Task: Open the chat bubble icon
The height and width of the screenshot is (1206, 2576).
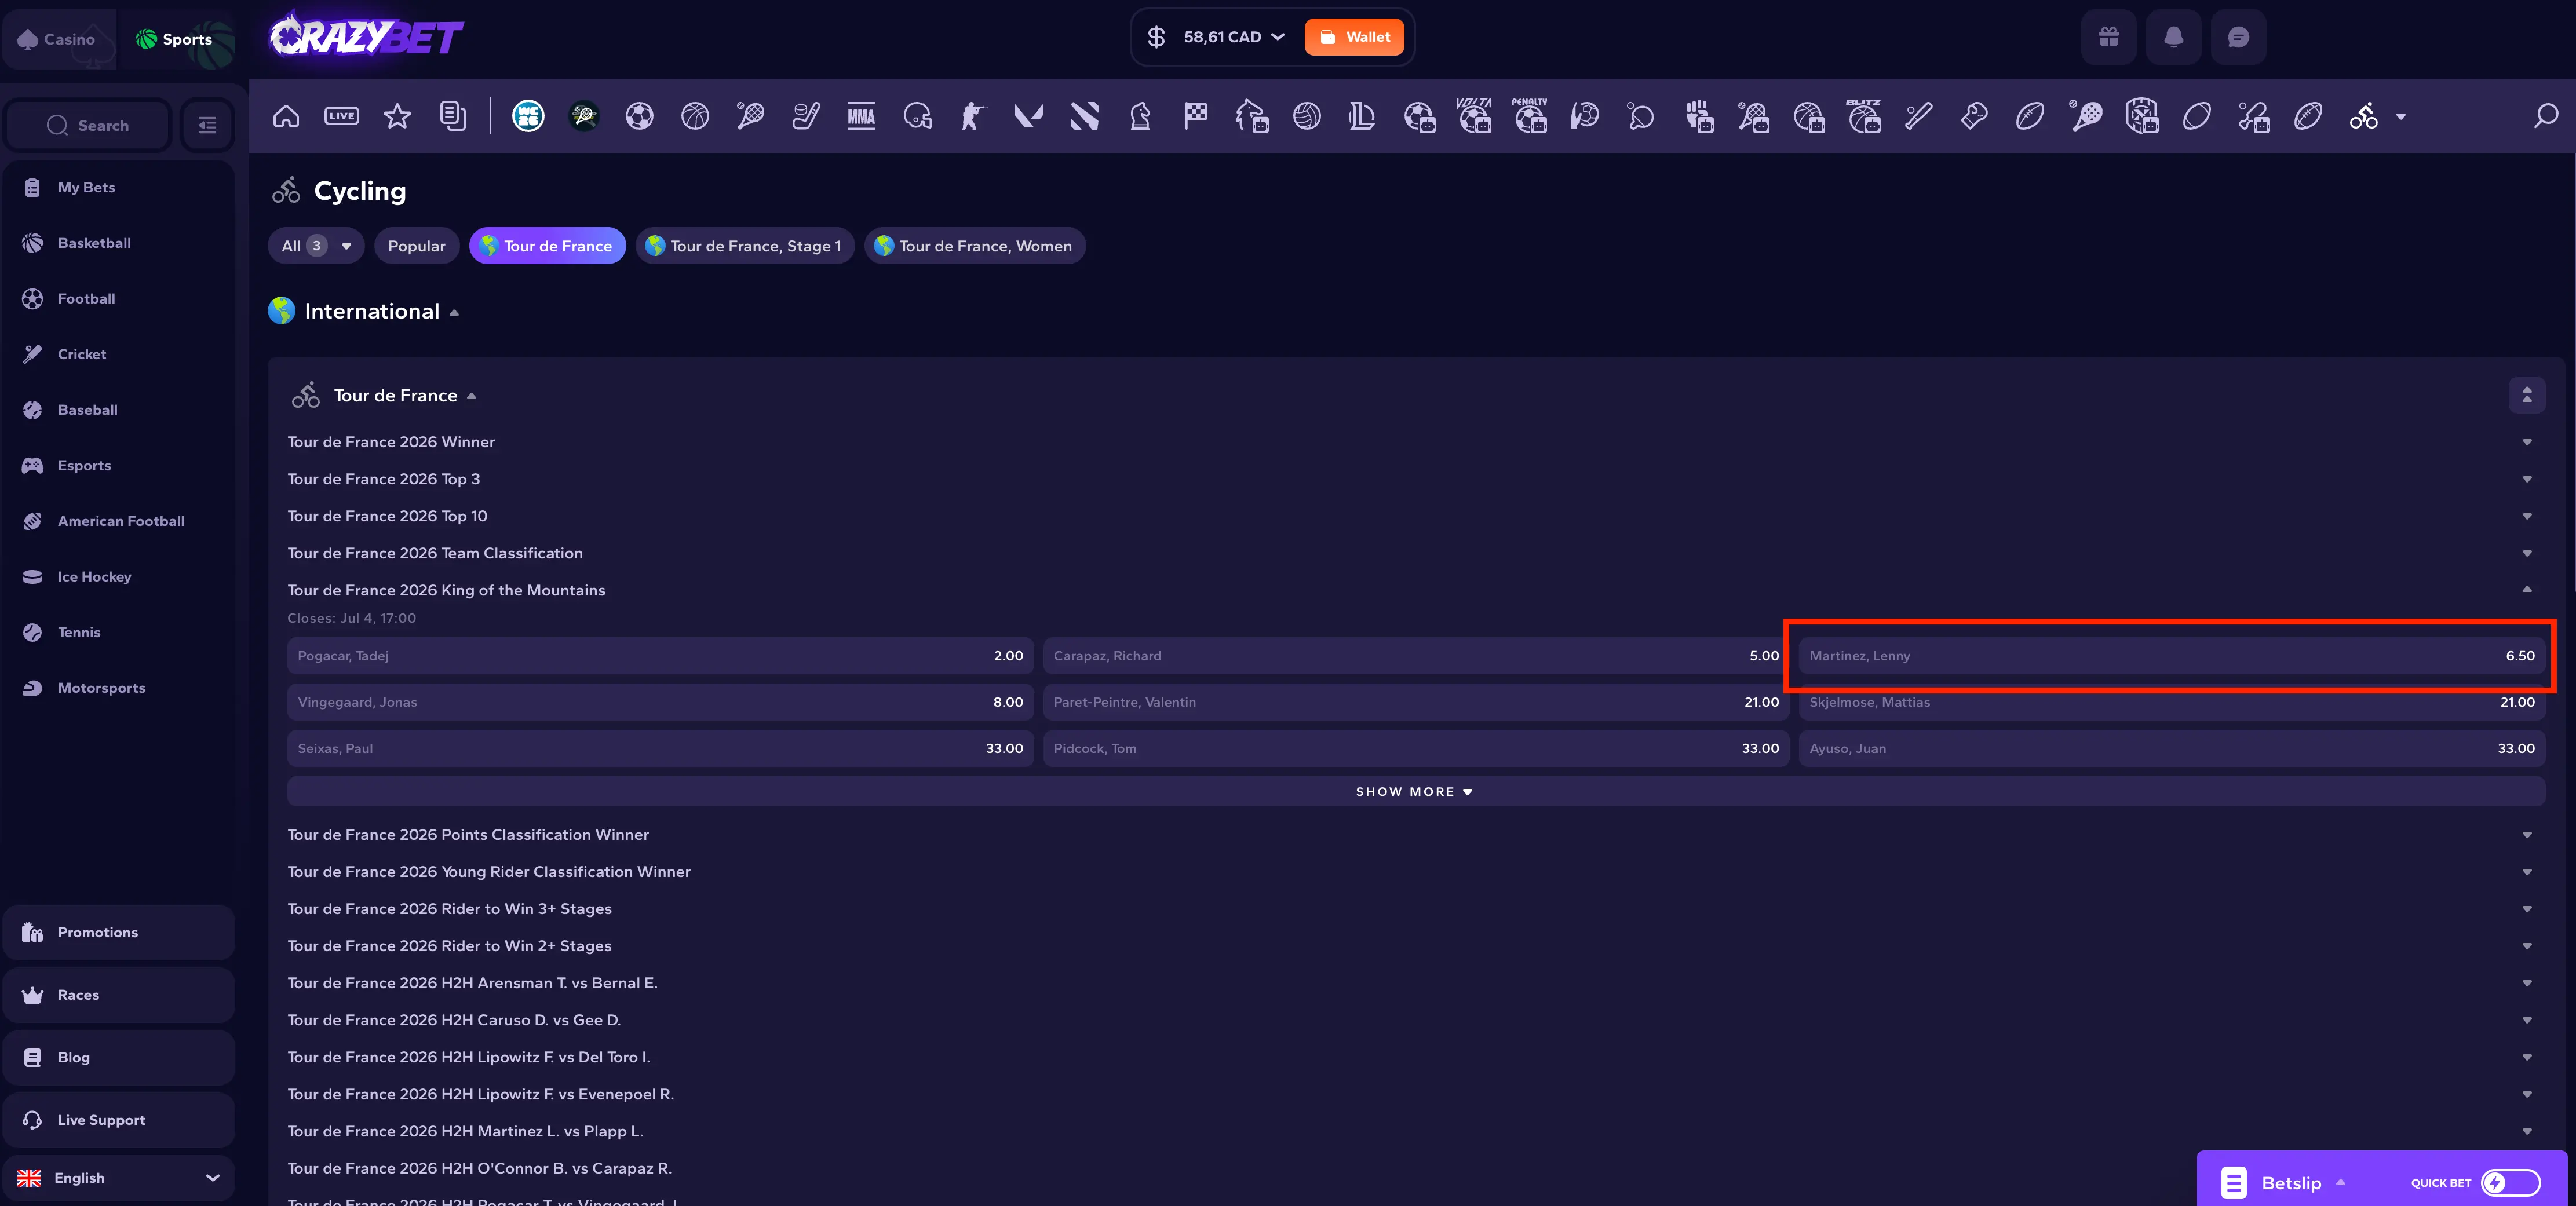Action: 2238,37
